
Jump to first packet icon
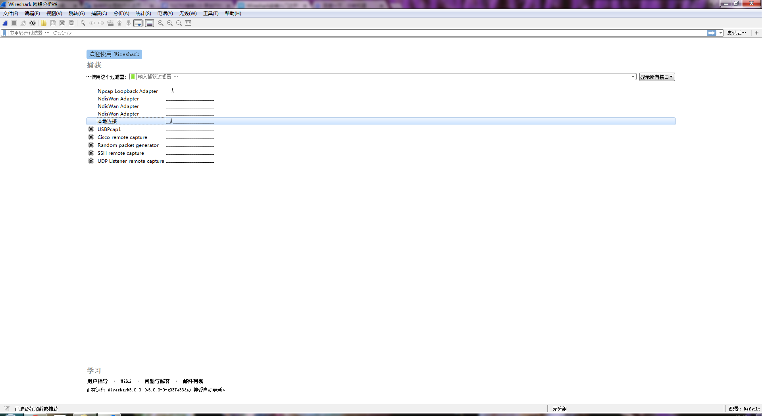119,23
